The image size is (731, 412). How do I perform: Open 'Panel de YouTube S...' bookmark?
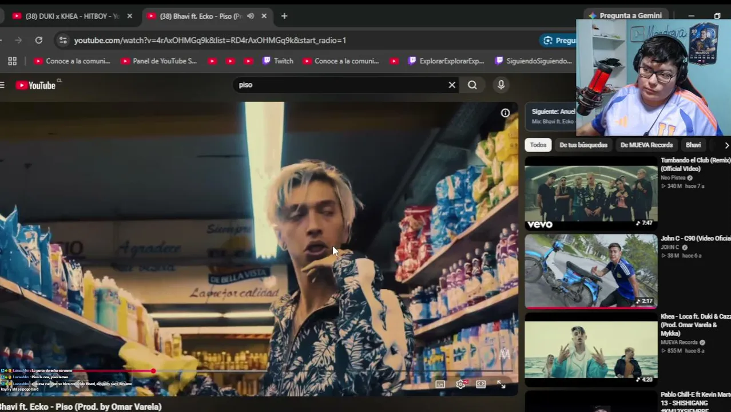159,61
